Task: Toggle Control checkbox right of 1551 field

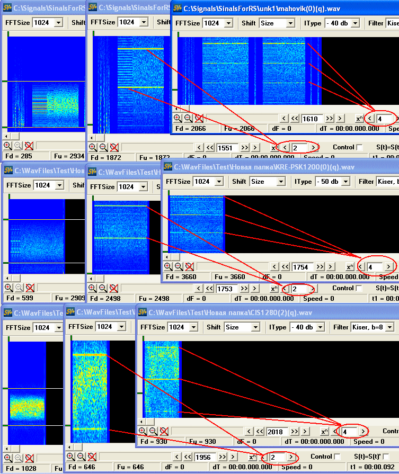Action: (x=360, y=147)
